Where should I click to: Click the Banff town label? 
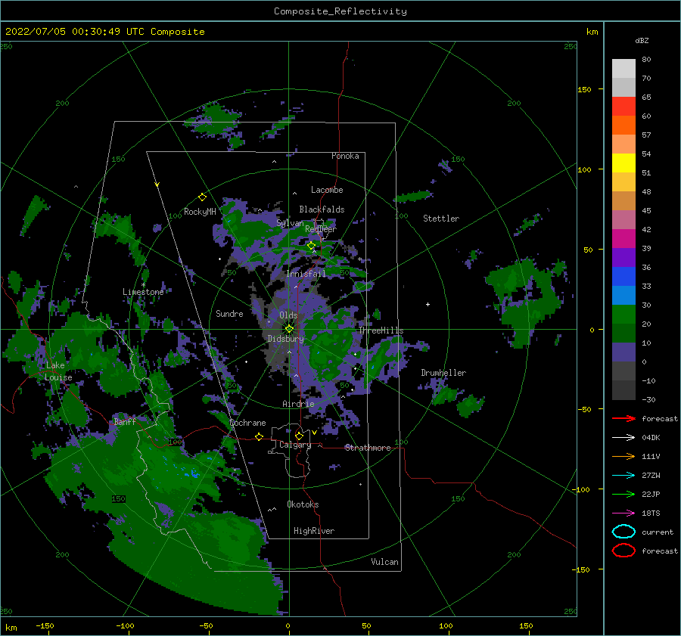tap(125, 422)
